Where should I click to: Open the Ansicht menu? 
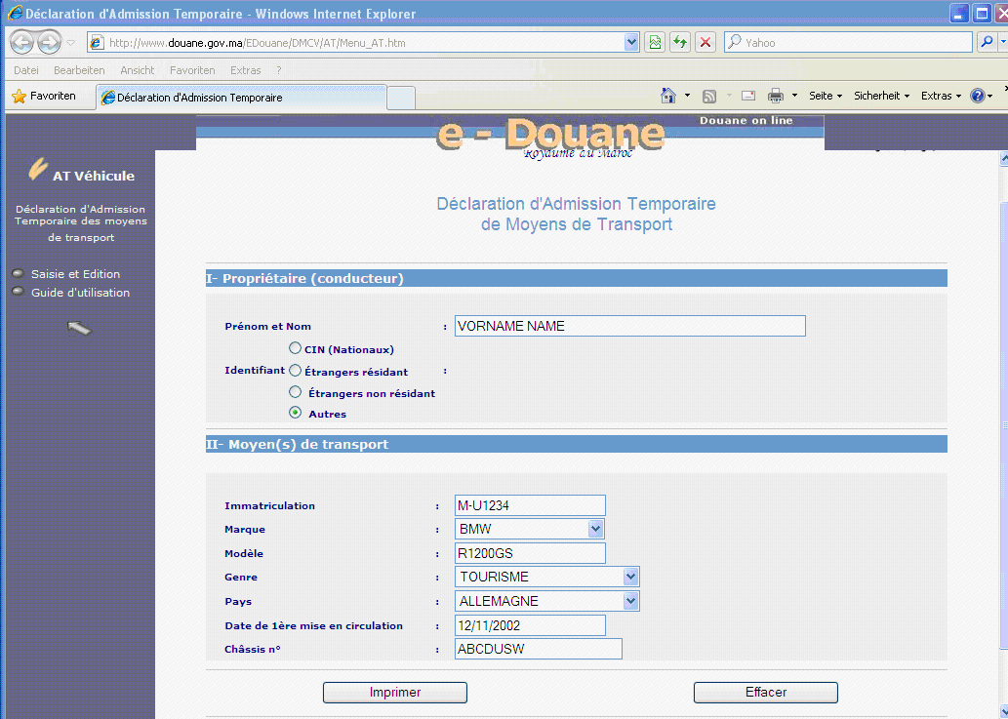[138, 70]
